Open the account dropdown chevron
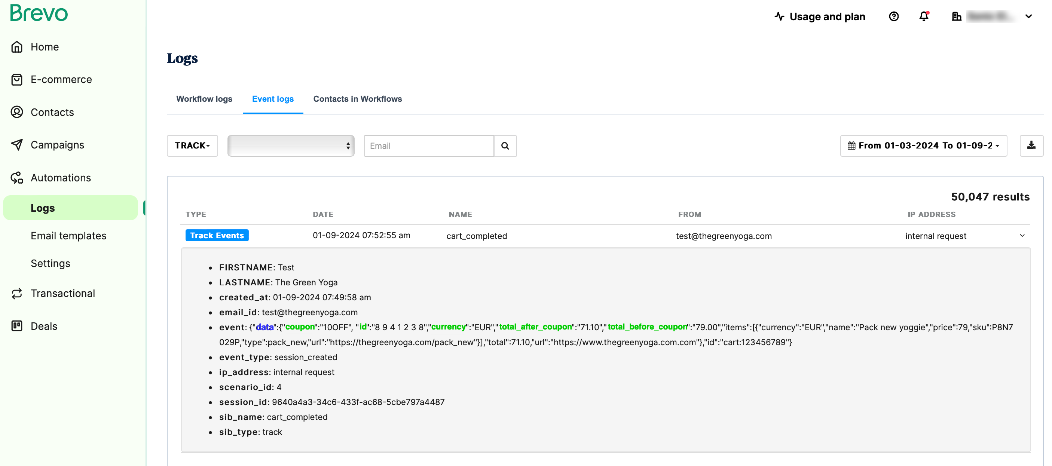The image size is (1052, 466). click(x=1028, y=17)
